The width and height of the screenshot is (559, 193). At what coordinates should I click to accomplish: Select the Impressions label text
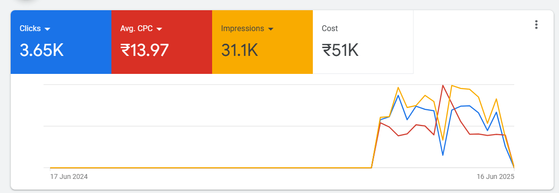242,29
